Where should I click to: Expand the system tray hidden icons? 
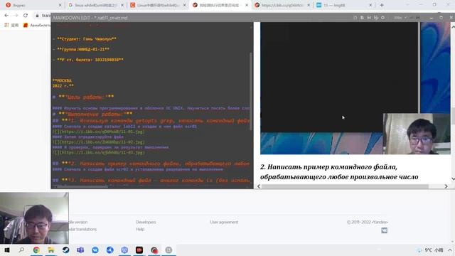pyautogui.click(x=450, y=250)
